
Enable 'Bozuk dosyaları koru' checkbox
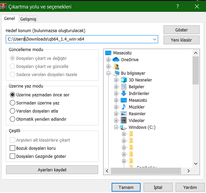point(13,148)
